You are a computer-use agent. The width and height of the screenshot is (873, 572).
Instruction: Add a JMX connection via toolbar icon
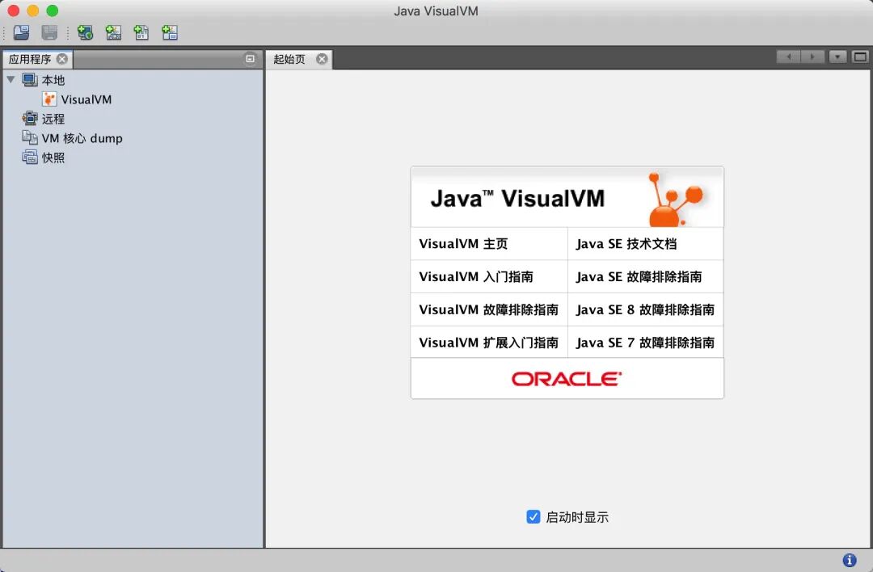pyautogui.click(x=114, y=32)
